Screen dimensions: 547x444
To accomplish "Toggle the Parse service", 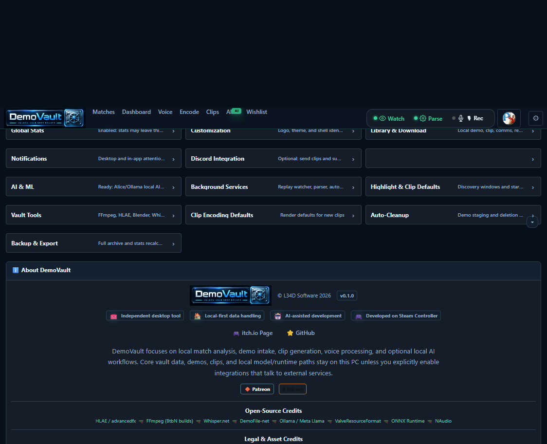I will point(428,119).
